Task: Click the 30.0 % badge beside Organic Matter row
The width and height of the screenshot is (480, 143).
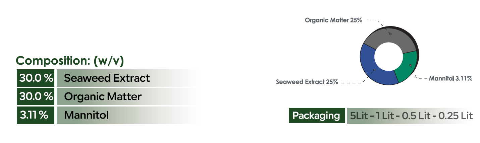Action: coord(36,96)
